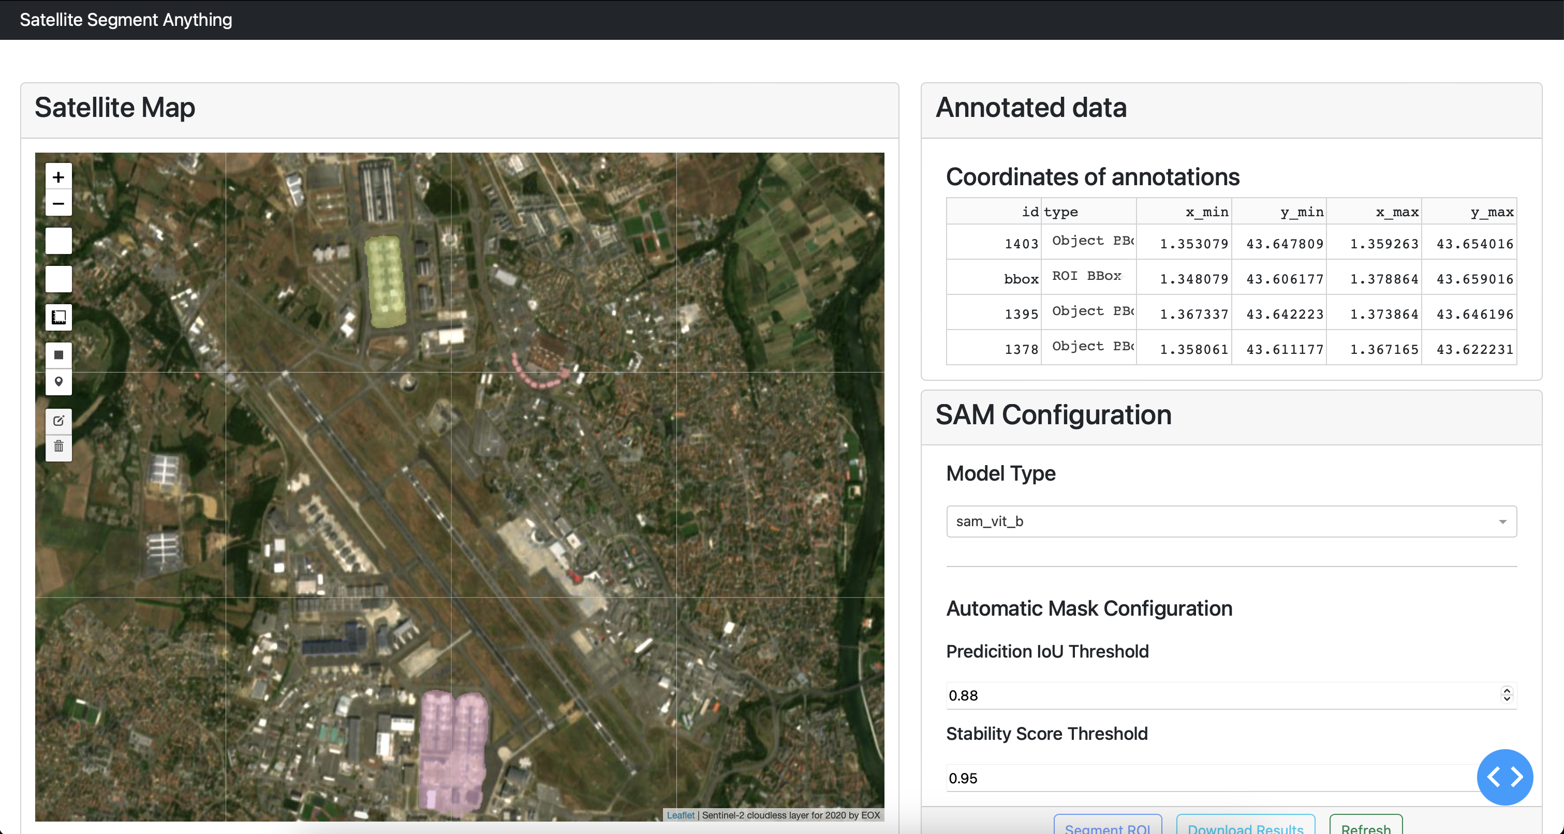Click the IoU Threshold stepper arrows
This screenshot has height=834, width=1564.
click(x=1507, y=695)
